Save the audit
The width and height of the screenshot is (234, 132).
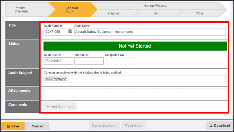(x=13, y=126)
